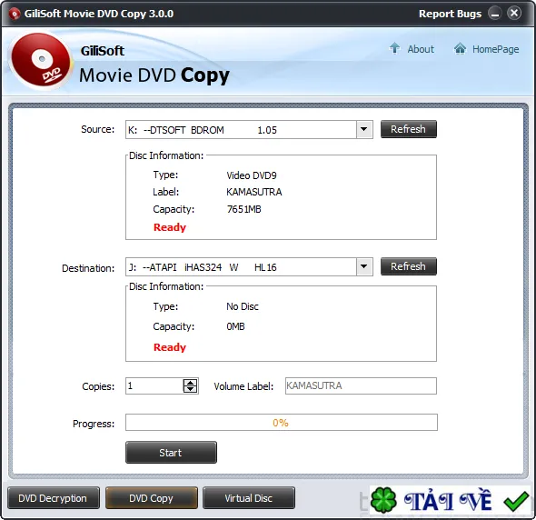Click the red DVD disc logo
The image size is (536, 520).
tap(40, 61)
